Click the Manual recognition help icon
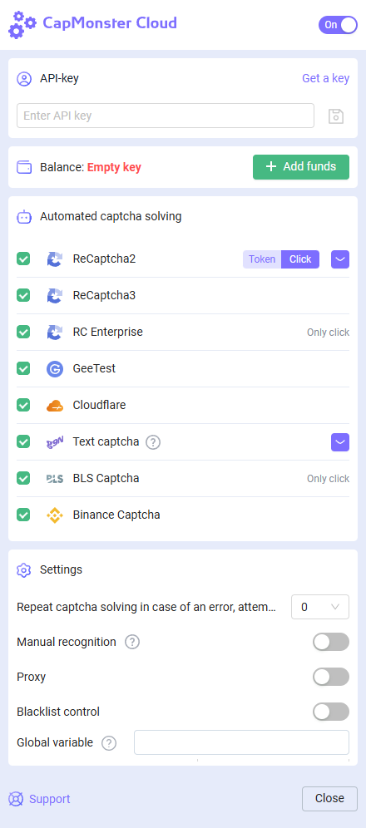 pos(132,642)
